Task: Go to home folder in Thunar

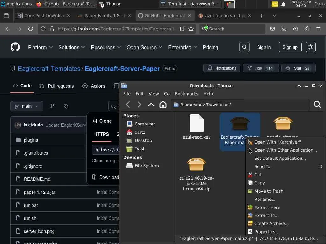Action: pos(163,105)
